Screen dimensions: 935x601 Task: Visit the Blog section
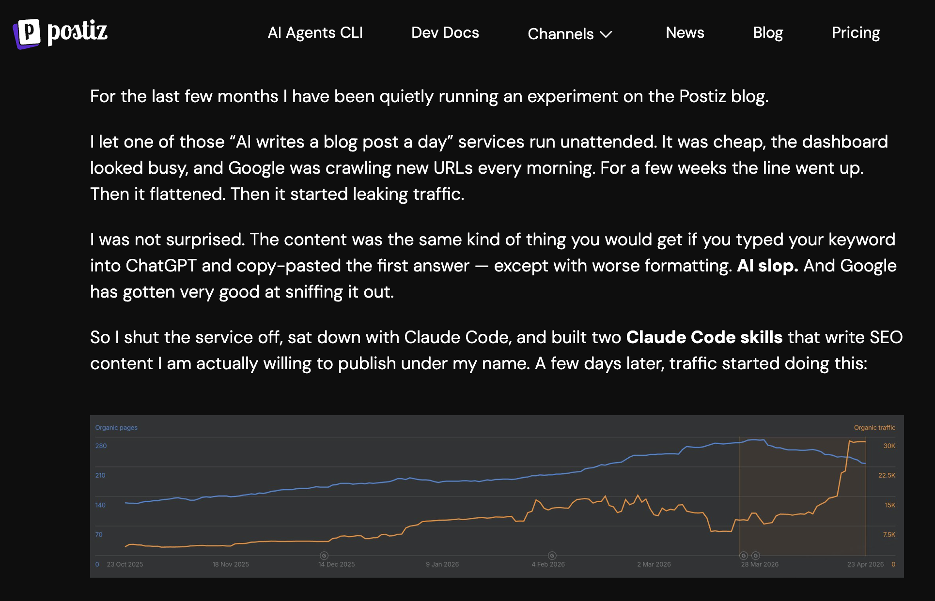point(768,32)
